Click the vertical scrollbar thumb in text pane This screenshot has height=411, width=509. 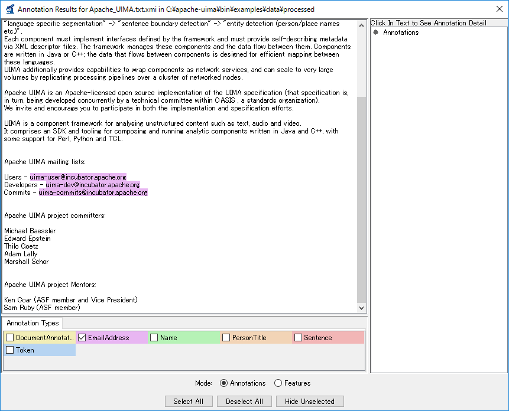(x=361, y=200)
